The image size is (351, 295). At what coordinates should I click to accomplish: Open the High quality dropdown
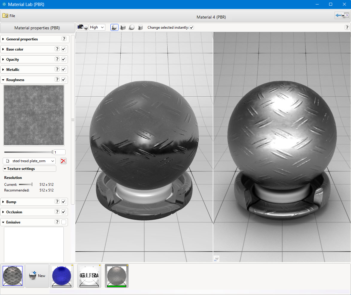[97, 27]
